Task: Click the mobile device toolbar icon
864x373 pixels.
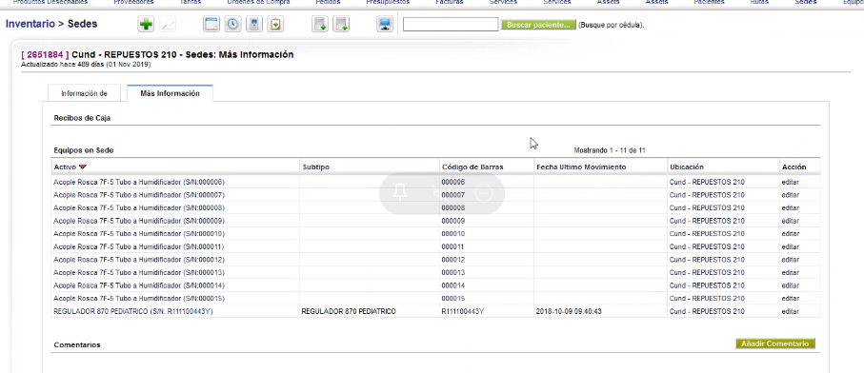Action: 254,24
